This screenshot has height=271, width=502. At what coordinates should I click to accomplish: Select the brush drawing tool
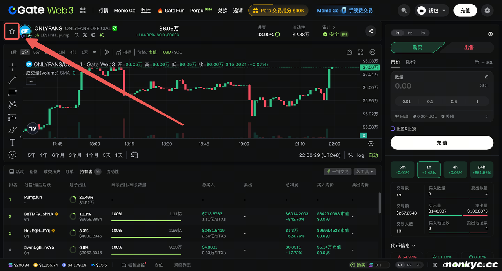pyautogui.click(x=13, y=130)
